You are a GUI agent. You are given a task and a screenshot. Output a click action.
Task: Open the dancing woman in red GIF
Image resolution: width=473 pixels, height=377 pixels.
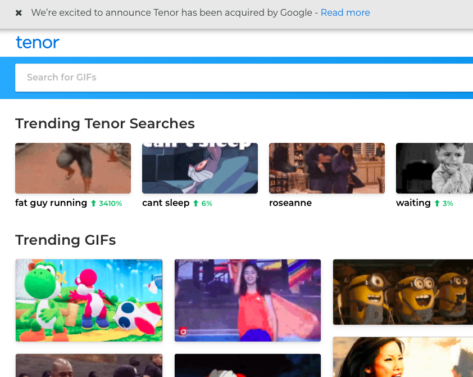tap(248, 300)
